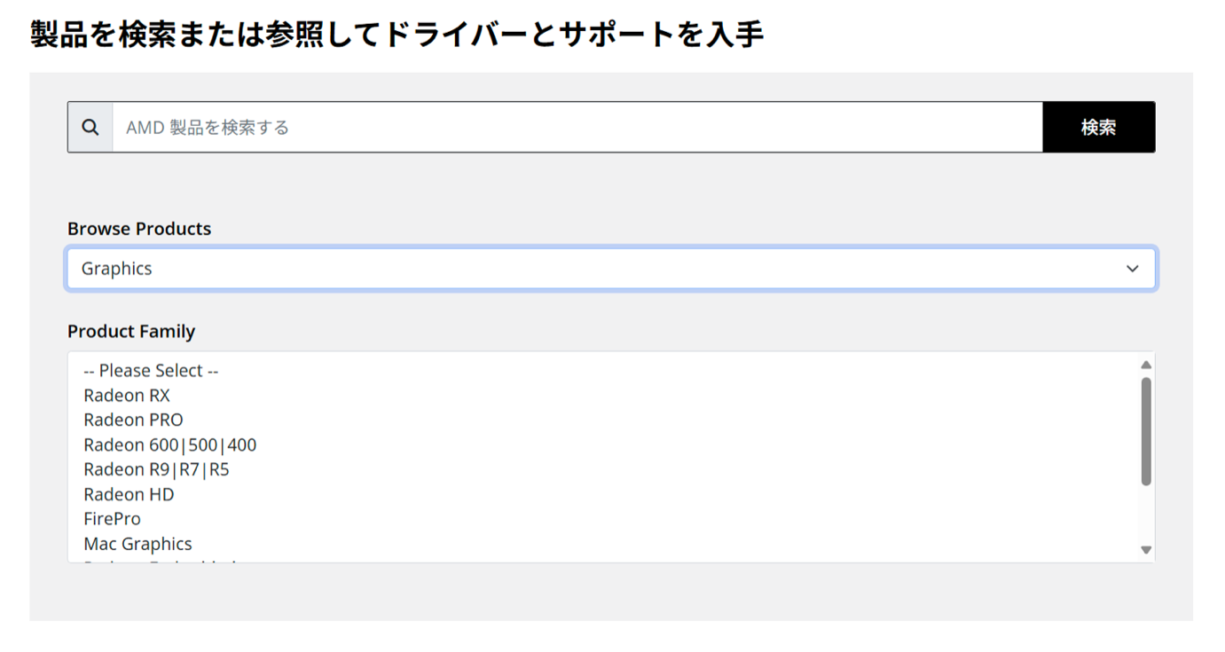1225x652 pixels.
Task: Click the Product Family label
Action: 131,332
